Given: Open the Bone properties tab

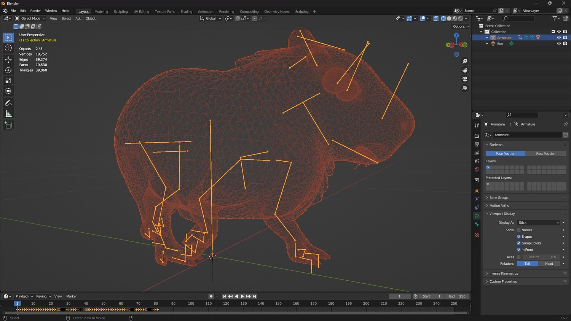Looking at the screenshot, I should pyautogui.click(x=477, y=224).
